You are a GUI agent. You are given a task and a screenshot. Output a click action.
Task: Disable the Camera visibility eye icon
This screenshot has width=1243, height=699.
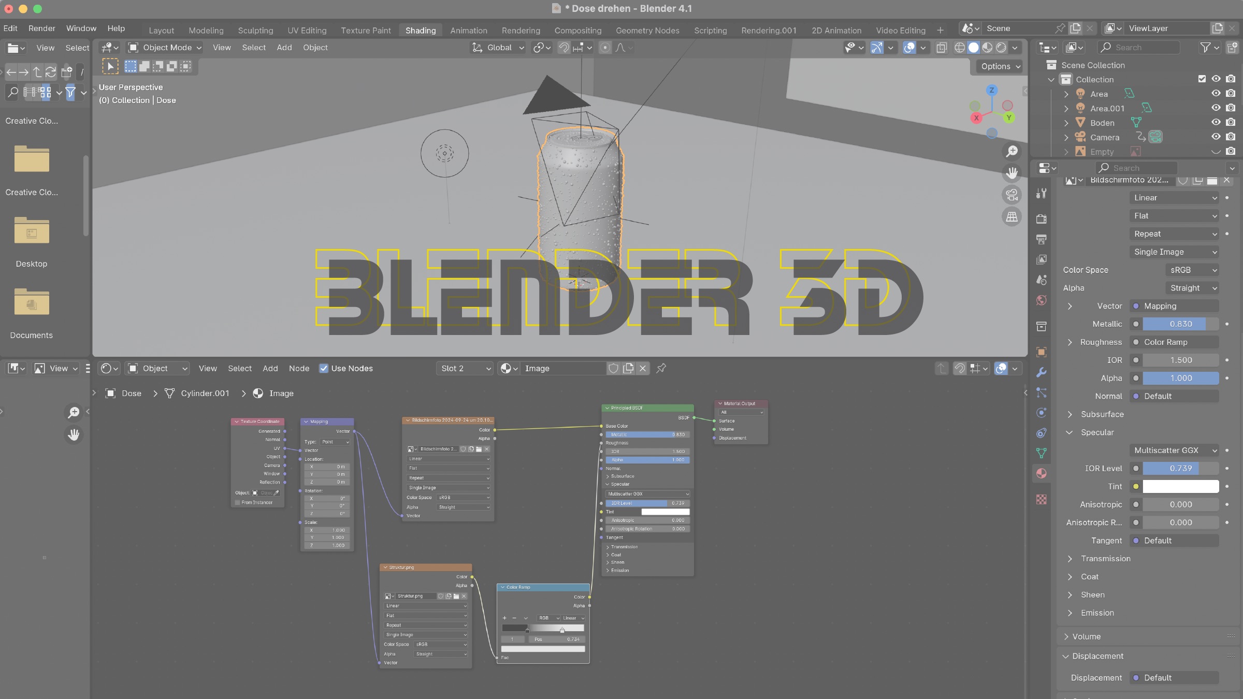coord(1216,137)
